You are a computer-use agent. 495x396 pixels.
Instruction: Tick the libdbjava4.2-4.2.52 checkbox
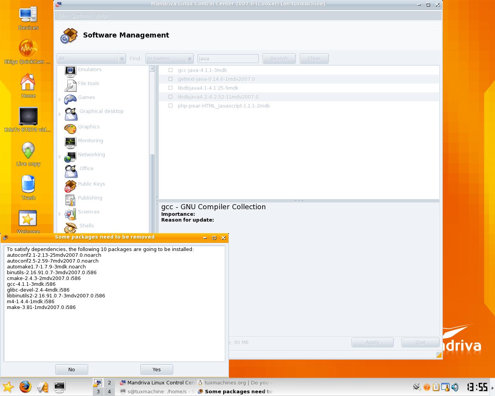(171, 97)
